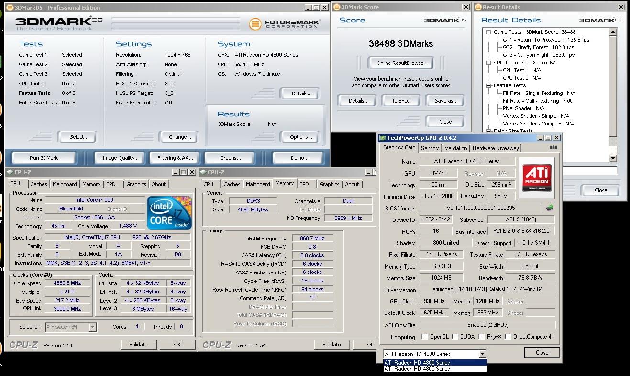Screen dimensions: 630x376
Task: Open the Graphics tab in the CPU-Z window showing memory Timings
Action: (330, 184)
